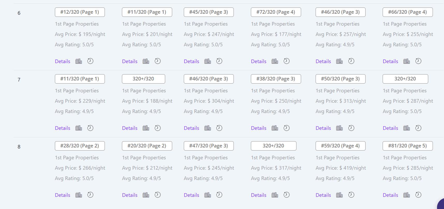Screen dimensions: 444x209
Task: Click the #12/320 (Page 1) rank badge
Action: [80, 12]
